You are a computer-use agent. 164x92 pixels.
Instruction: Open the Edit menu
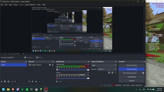(x=6, y=5)
